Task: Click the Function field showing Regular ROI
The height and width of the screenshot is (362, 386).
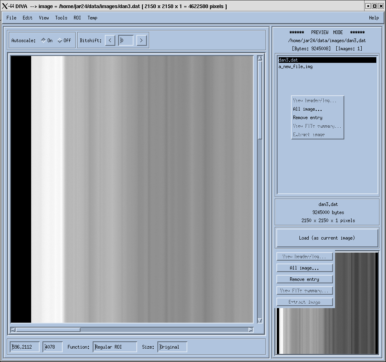Action: [115, 347]
